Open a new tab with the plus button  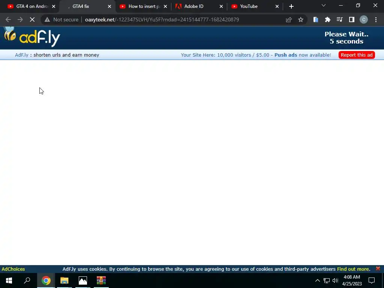point(291,6)
